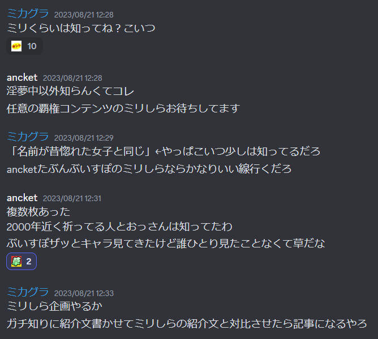
Task: Click ミカグラ's username on the 12:29 message
Action: click(x=28, y=137)
